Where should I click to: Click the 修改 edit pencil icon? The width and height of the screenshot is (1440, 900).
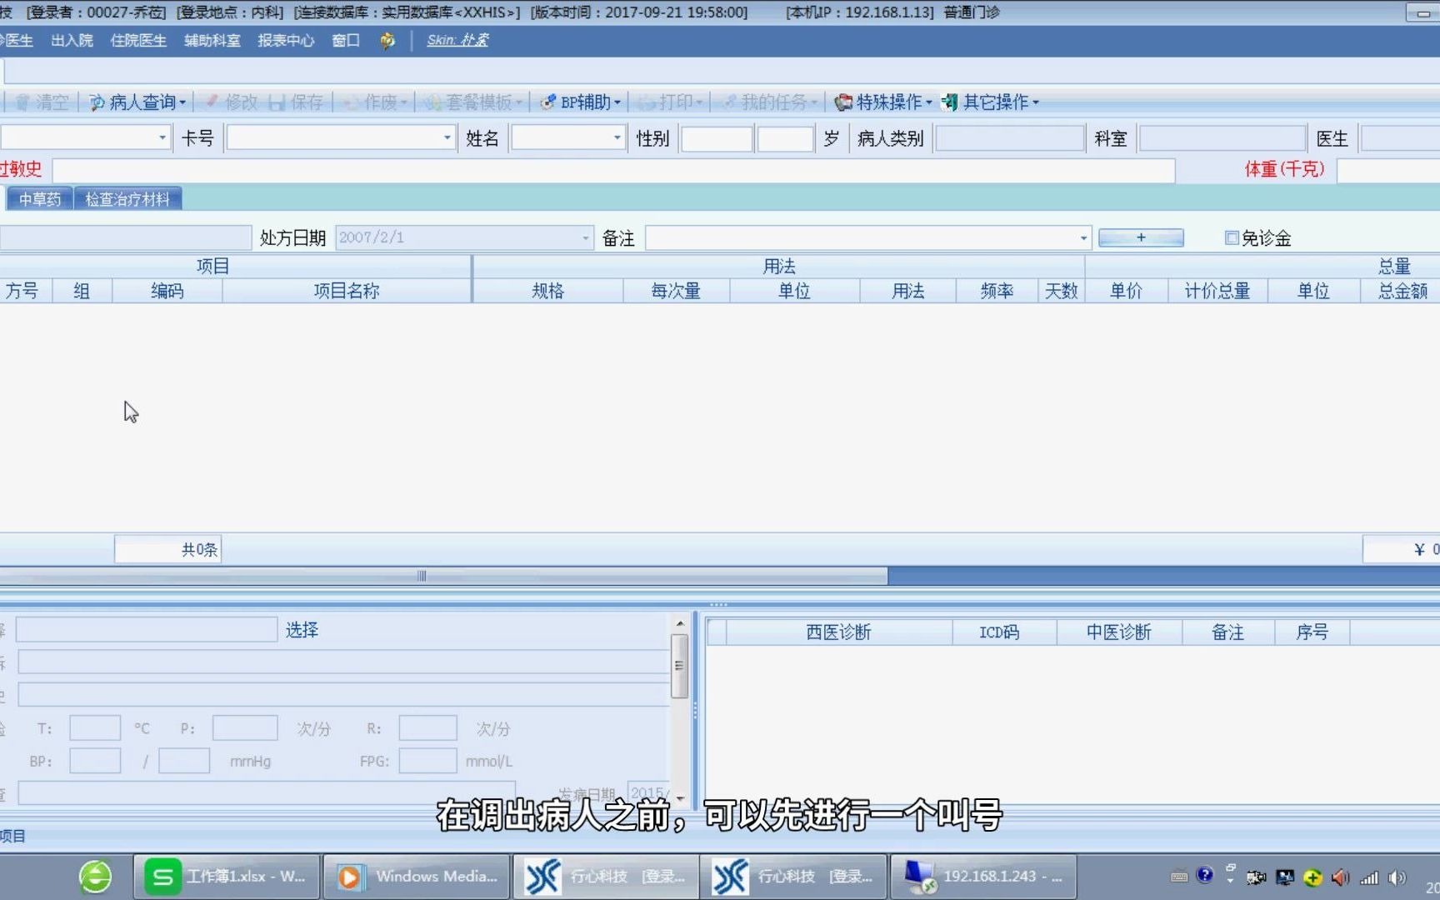pyautogui.click(x=212, y=102)
